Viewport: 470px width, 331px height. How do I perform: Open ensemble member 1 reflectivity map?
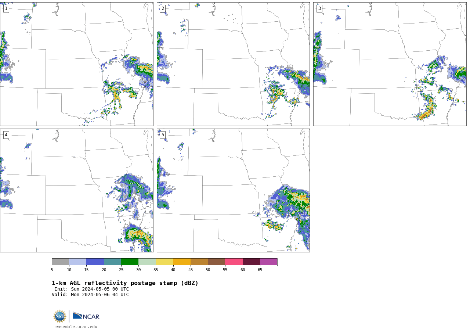pos(77,64)
